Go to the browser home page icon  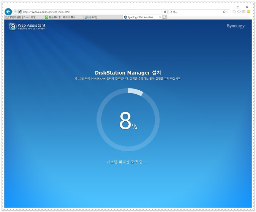tap(234, 12)
